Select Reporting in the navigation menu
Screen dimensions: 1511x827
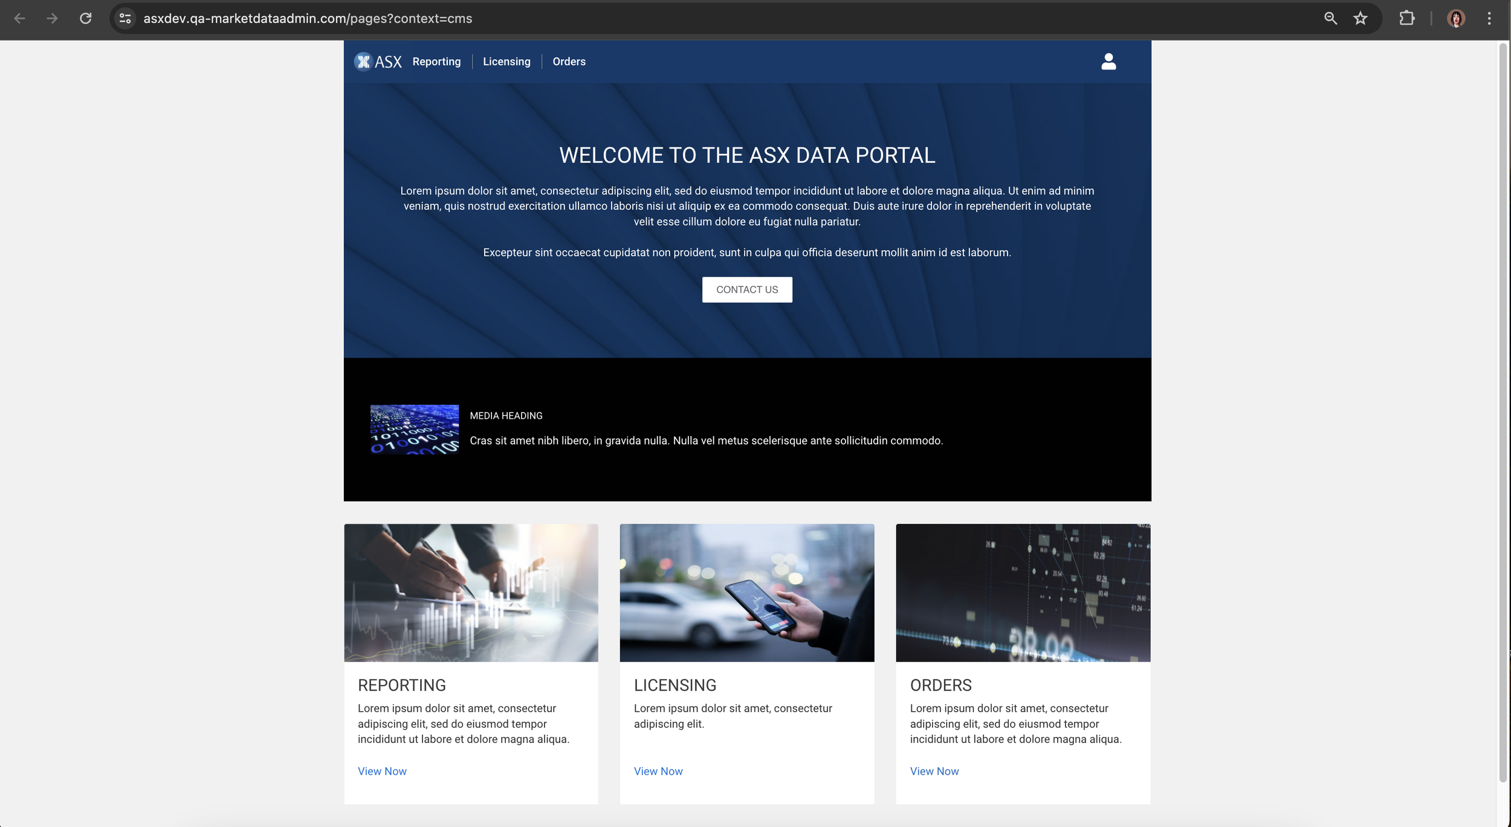tap(436, 61)
